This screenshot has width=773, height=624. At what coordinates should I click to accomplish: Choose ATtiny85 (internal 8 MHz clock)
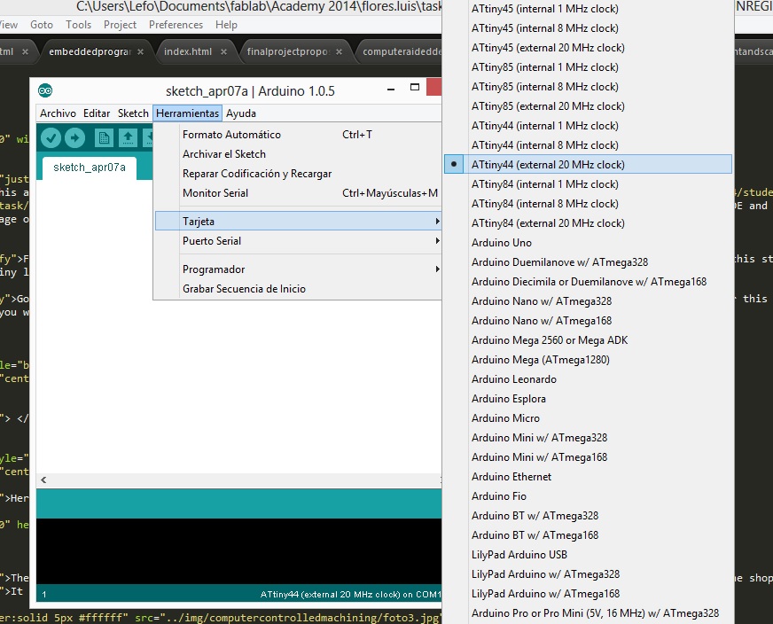[x=588, y=87]
